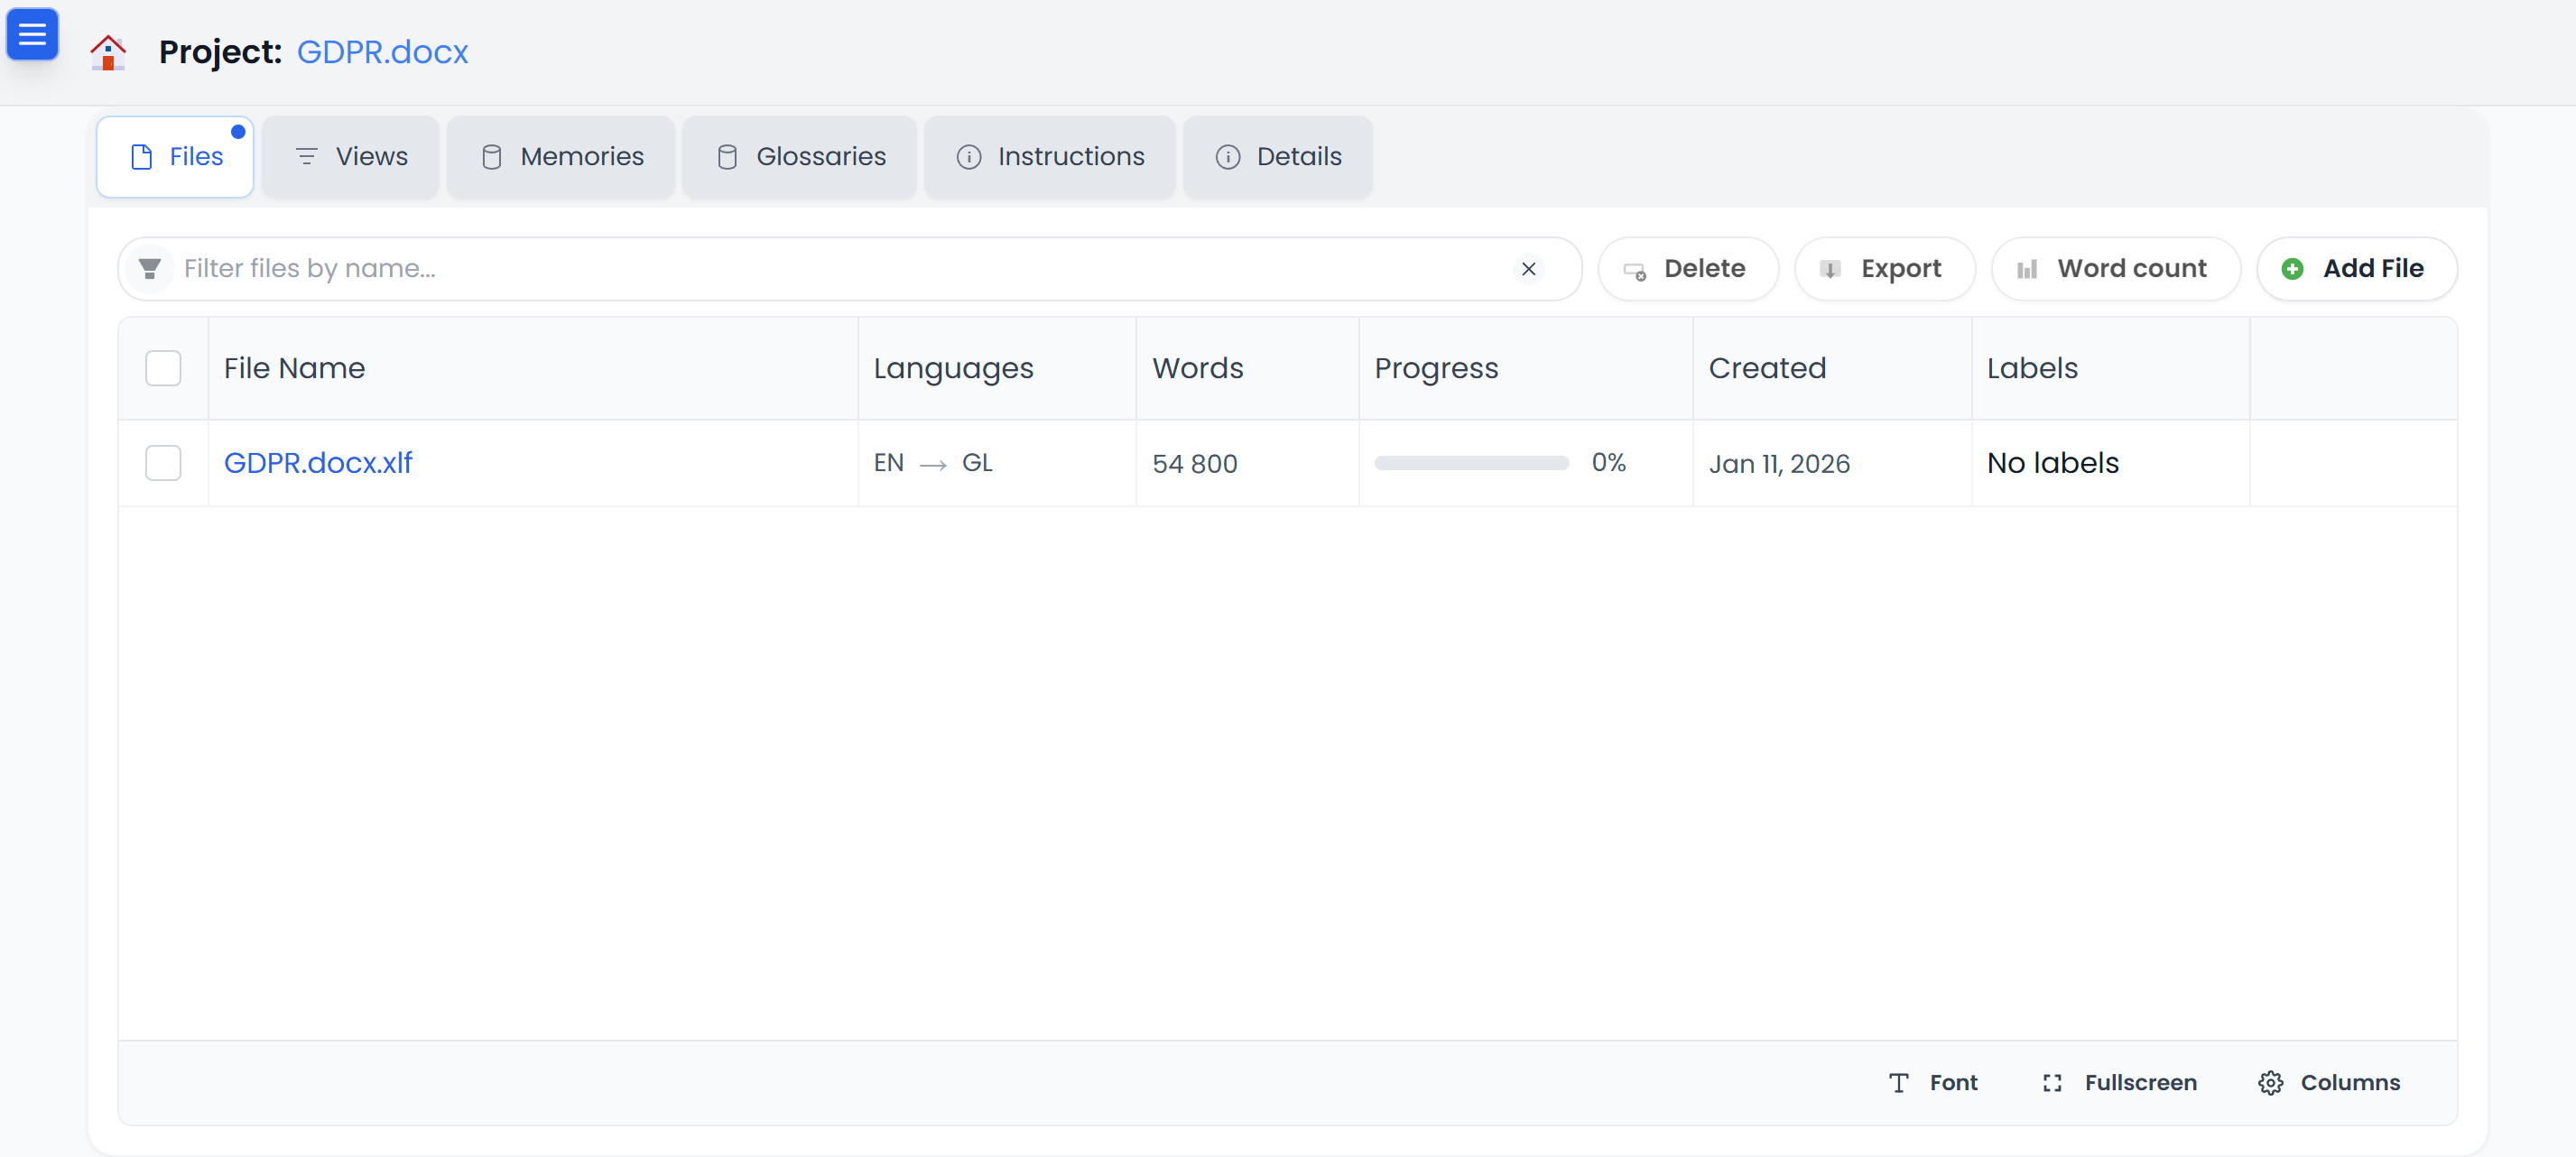Clear the file name filter with the X

[x=1528, y=268]
